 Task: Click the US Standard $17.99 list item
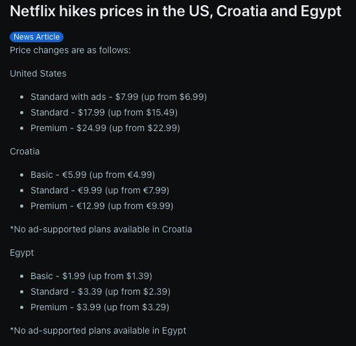(104, 112)
